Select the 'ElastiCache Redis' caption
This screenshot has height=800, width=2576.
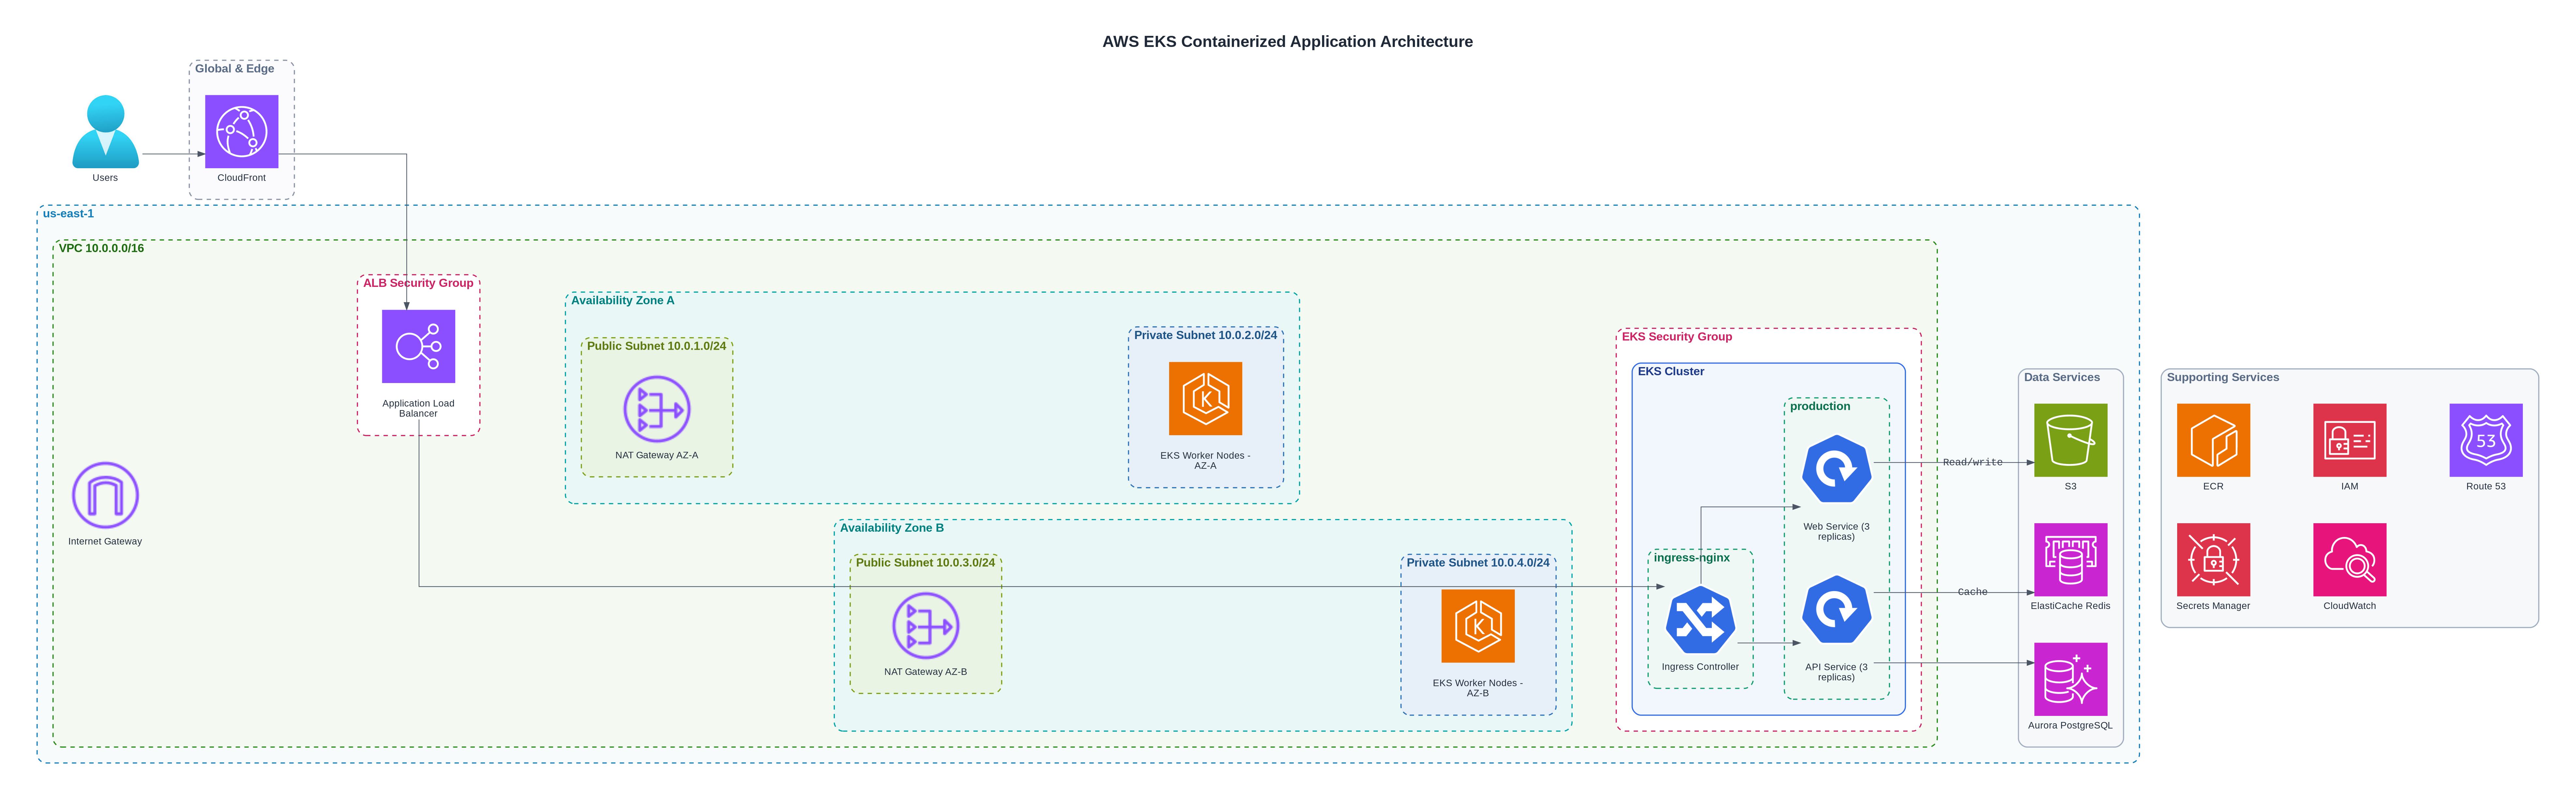tap(2070, 606)
